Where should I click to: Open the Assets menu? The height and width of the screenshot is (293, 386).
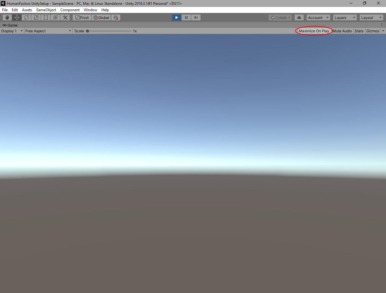27,10
